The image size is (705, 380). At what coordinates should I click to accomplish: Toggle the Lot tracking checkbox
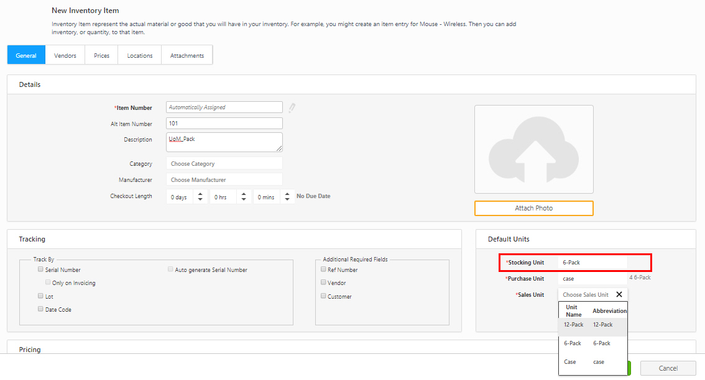(x=40, y=296)
